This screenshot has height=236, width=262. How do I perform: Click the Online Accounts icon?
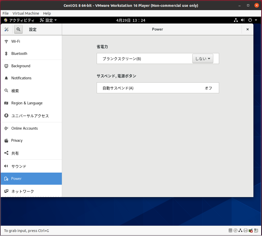point(6,128)
